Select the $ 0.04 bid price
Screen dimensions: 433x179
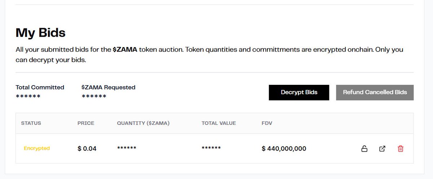tap(87, 149)
